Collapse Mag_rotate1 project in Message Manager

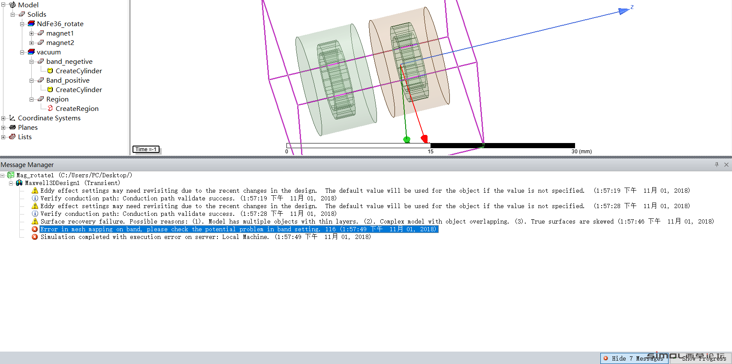tap(3, 175)
